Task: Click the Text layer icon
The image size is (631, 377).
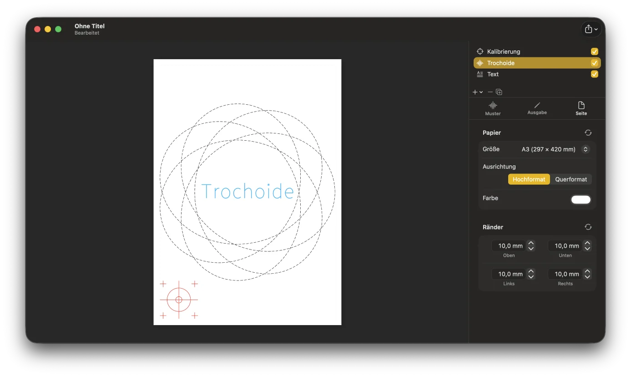Action: [x=480, y=74]
